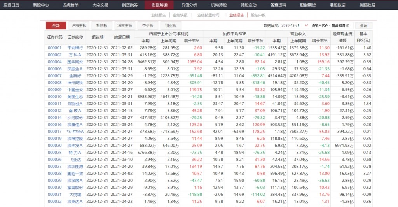Open the 平安银行 stock name link
The width and height of the screenshot is (398, 207).
[x=75, y=48]
